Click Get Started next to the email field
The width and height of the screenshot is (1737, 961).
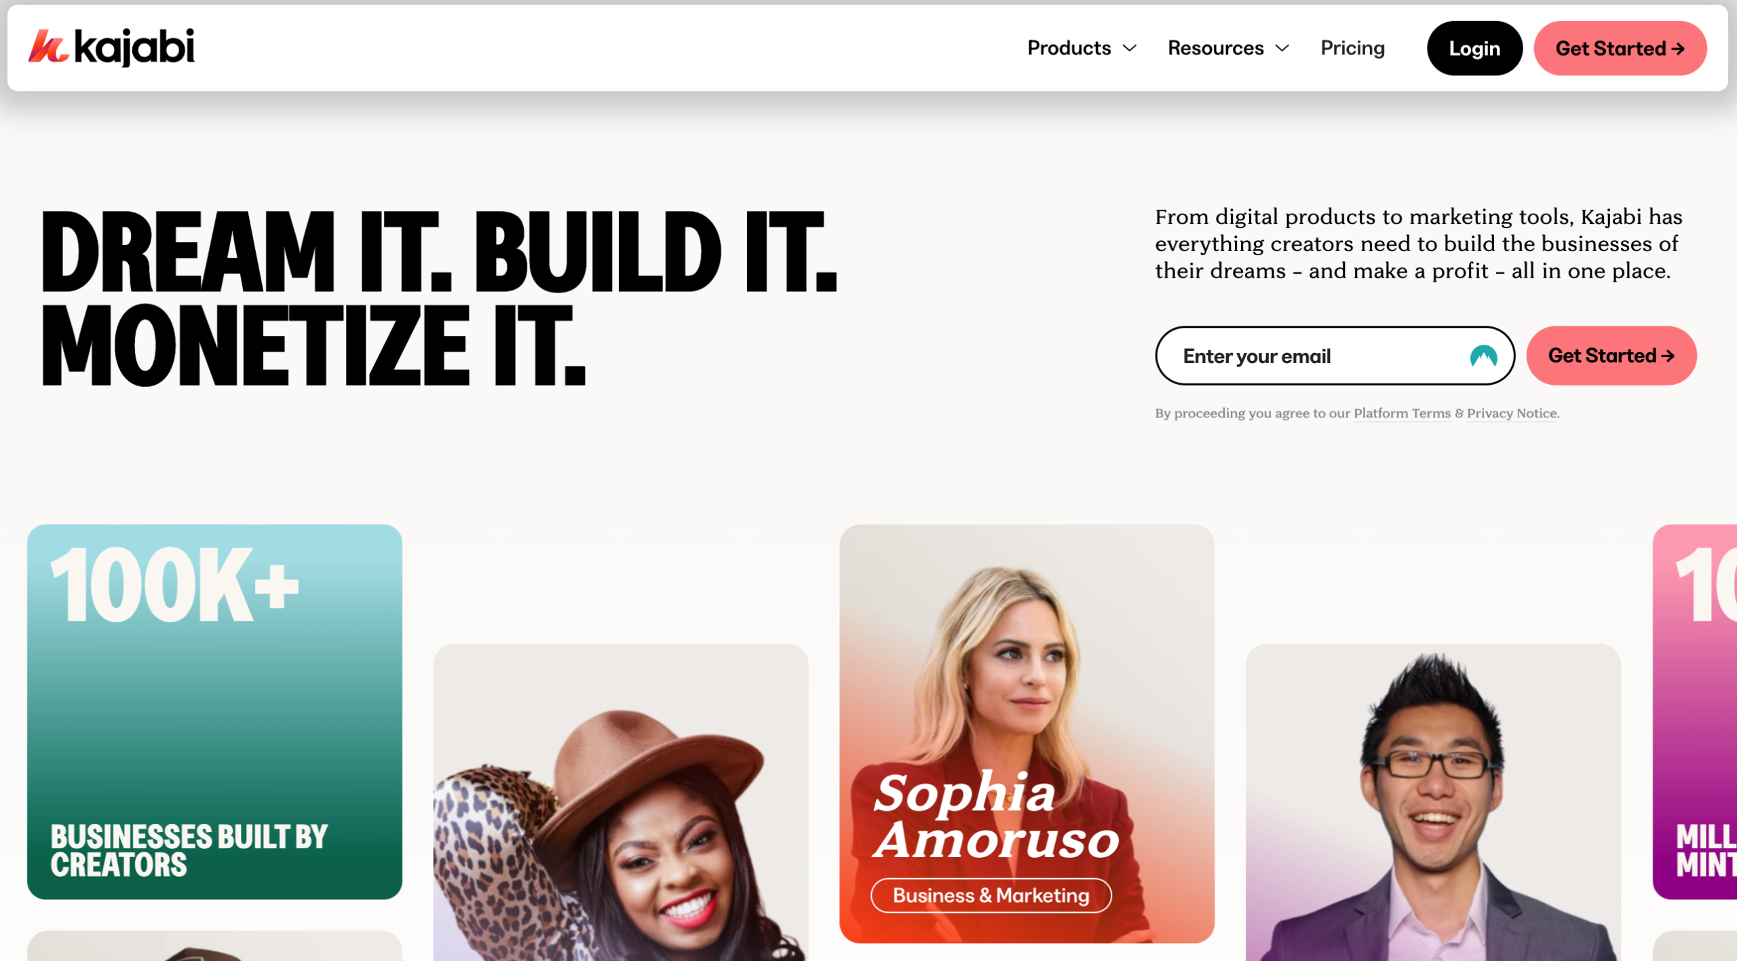1611,356
